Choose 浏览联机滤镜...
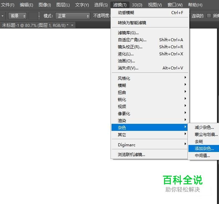 point(150,154)
